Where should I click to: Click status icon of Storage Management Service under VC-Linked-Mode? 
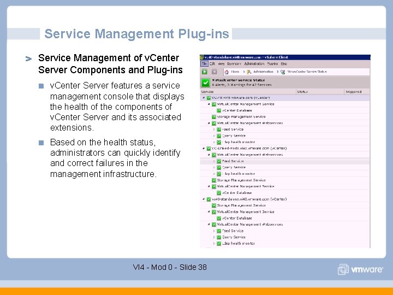tap(214, 180)
